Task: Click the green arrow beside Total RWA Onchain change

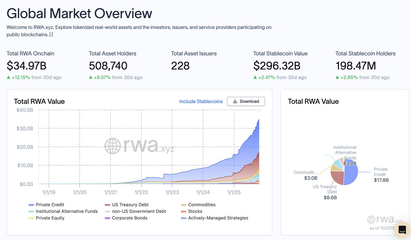Action: pyautogui.click(x=9, y=77)
